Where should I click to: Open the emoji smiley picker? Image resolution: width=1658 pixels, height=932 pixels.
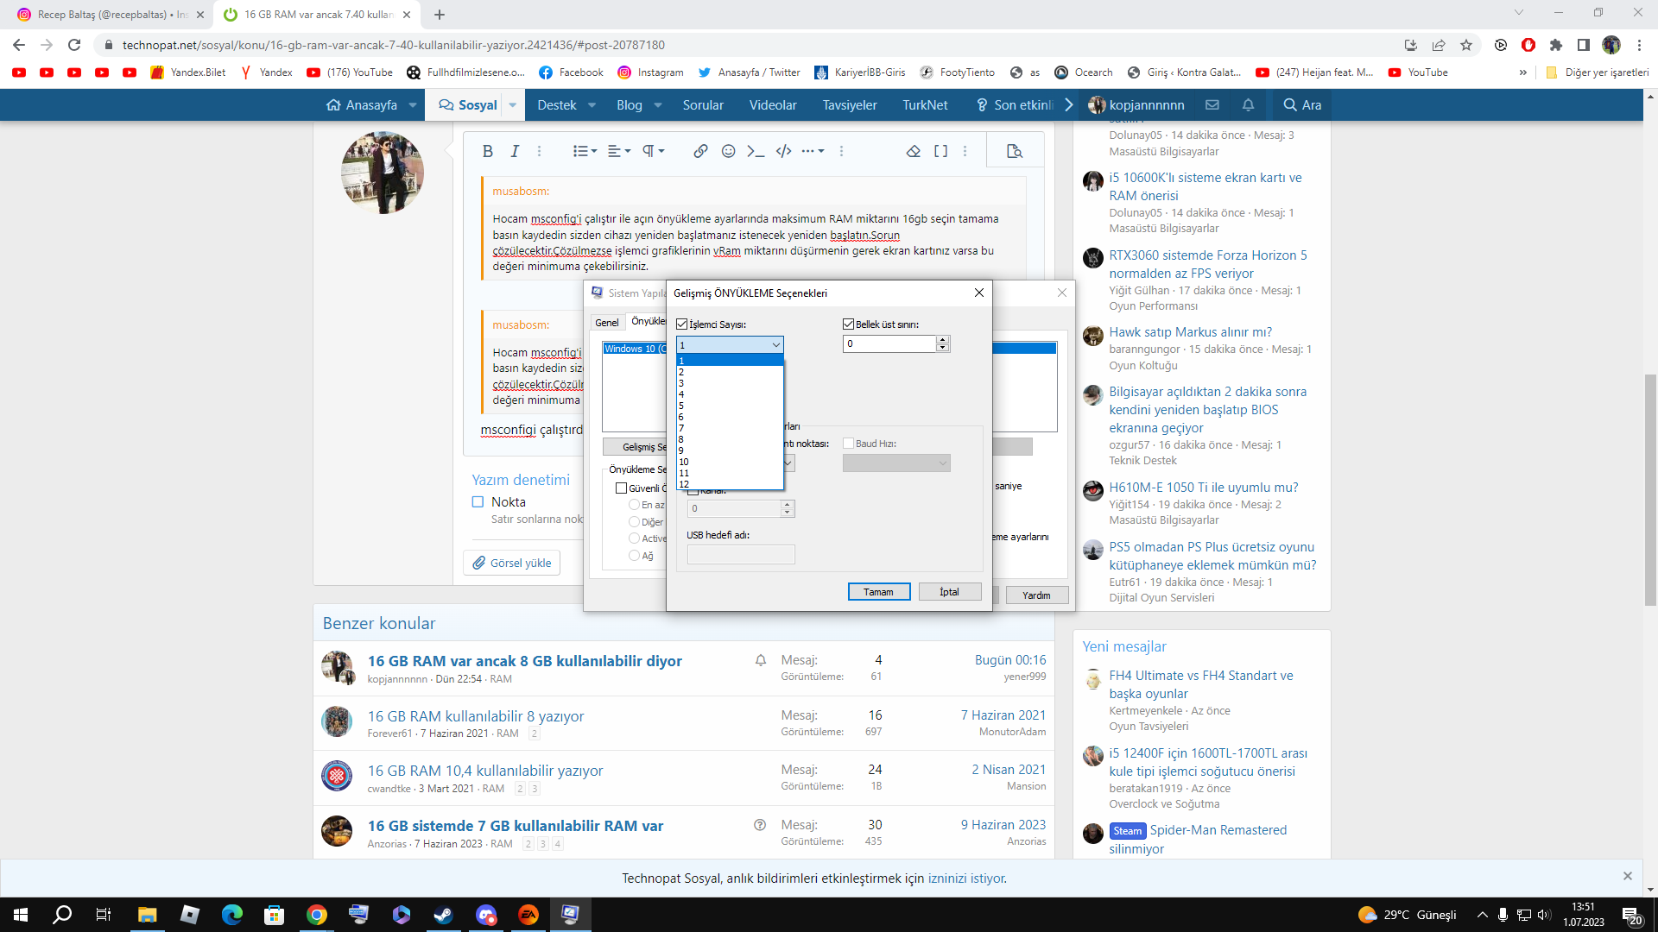728,151
